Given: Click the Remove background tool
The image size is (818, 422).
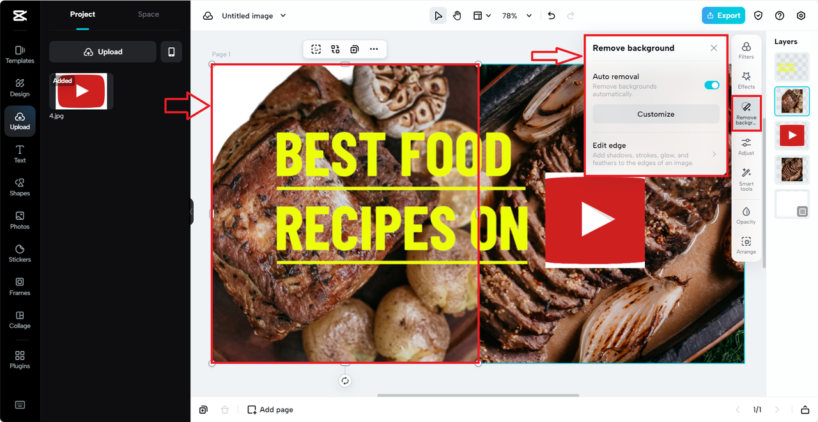Looking at the screenshot, I should (x=746, y=112).
